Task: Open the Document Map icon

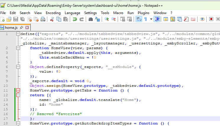Action: pos(173,19)
